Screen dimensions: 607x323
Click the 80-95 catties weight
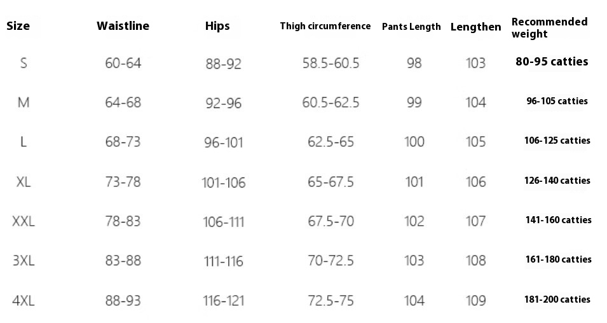tap(552, 62)
